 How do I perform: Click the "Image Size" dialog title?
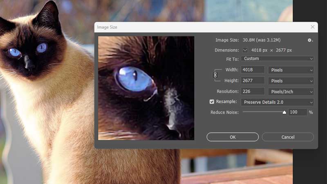[x=107, y=27]
